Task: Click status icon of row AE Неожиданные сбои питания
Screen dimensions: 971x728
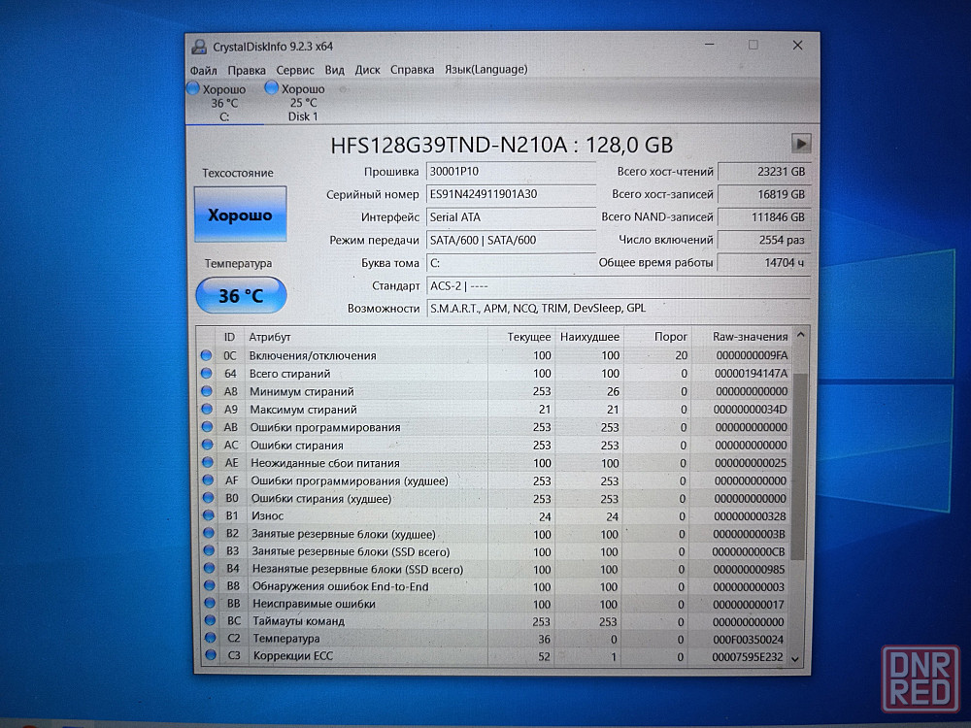Action: (208, 462)
